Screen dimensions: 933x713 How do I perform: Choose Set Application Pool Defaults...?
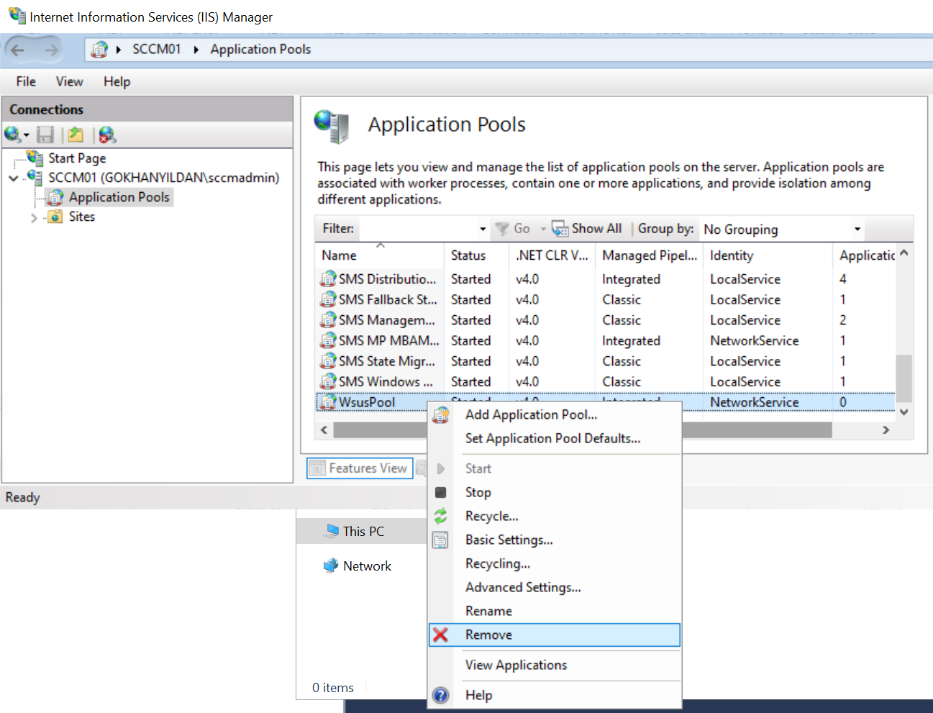(555, 438)
